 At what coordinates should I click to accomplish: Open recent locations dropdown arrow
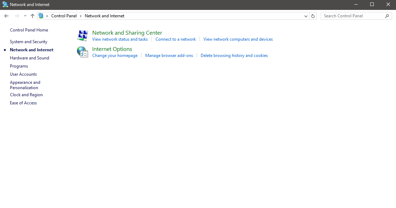[x=25, y=16]
